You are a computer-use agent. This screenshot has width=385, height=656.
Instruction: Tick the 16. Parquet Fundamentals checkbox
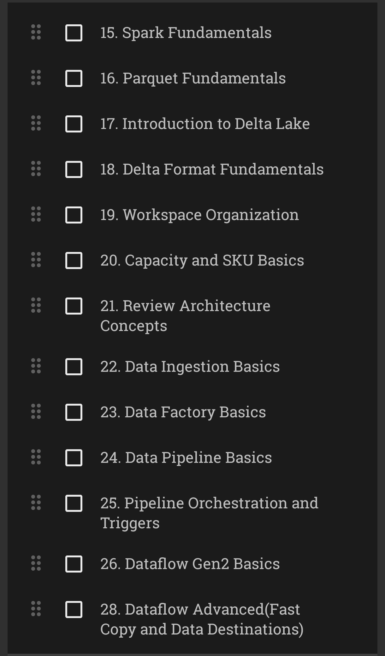74,78
